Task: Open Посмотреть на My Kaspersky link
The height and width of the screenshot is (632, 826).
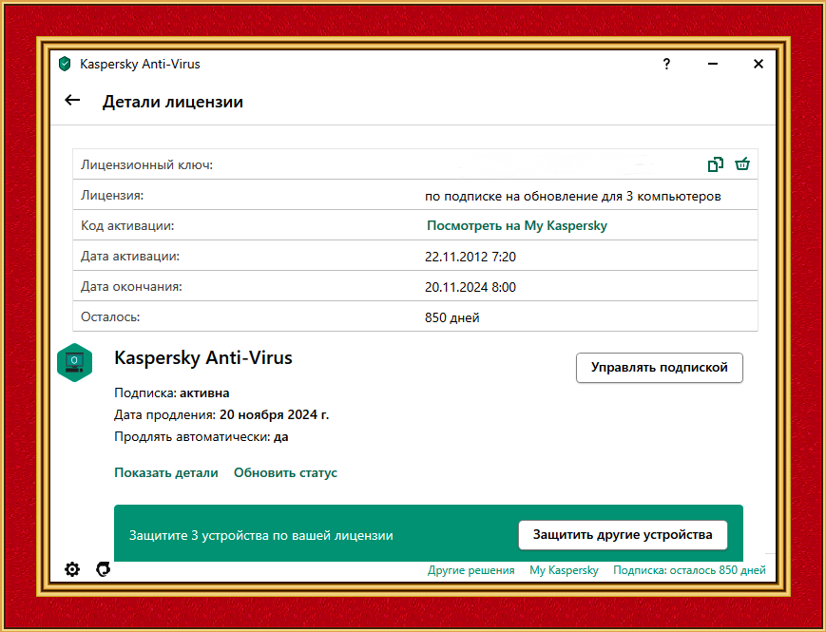Action: click(517, 225)
